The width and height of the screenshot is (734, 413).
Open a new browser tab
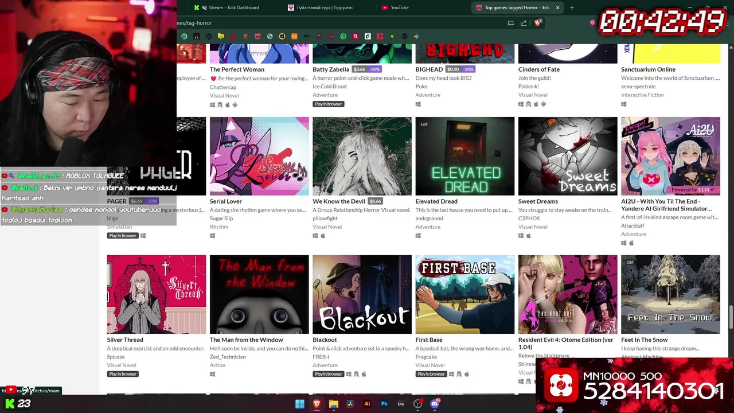tap(572, 7)
